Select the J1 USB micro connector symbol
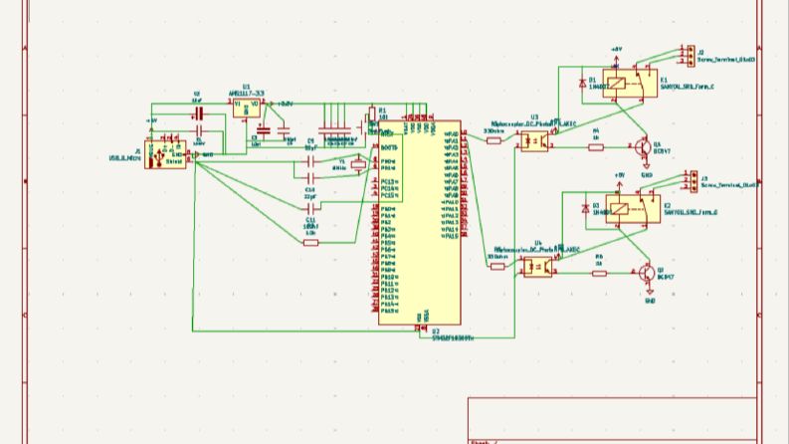The width and height of the screenshot is (789, 444). 165,154
